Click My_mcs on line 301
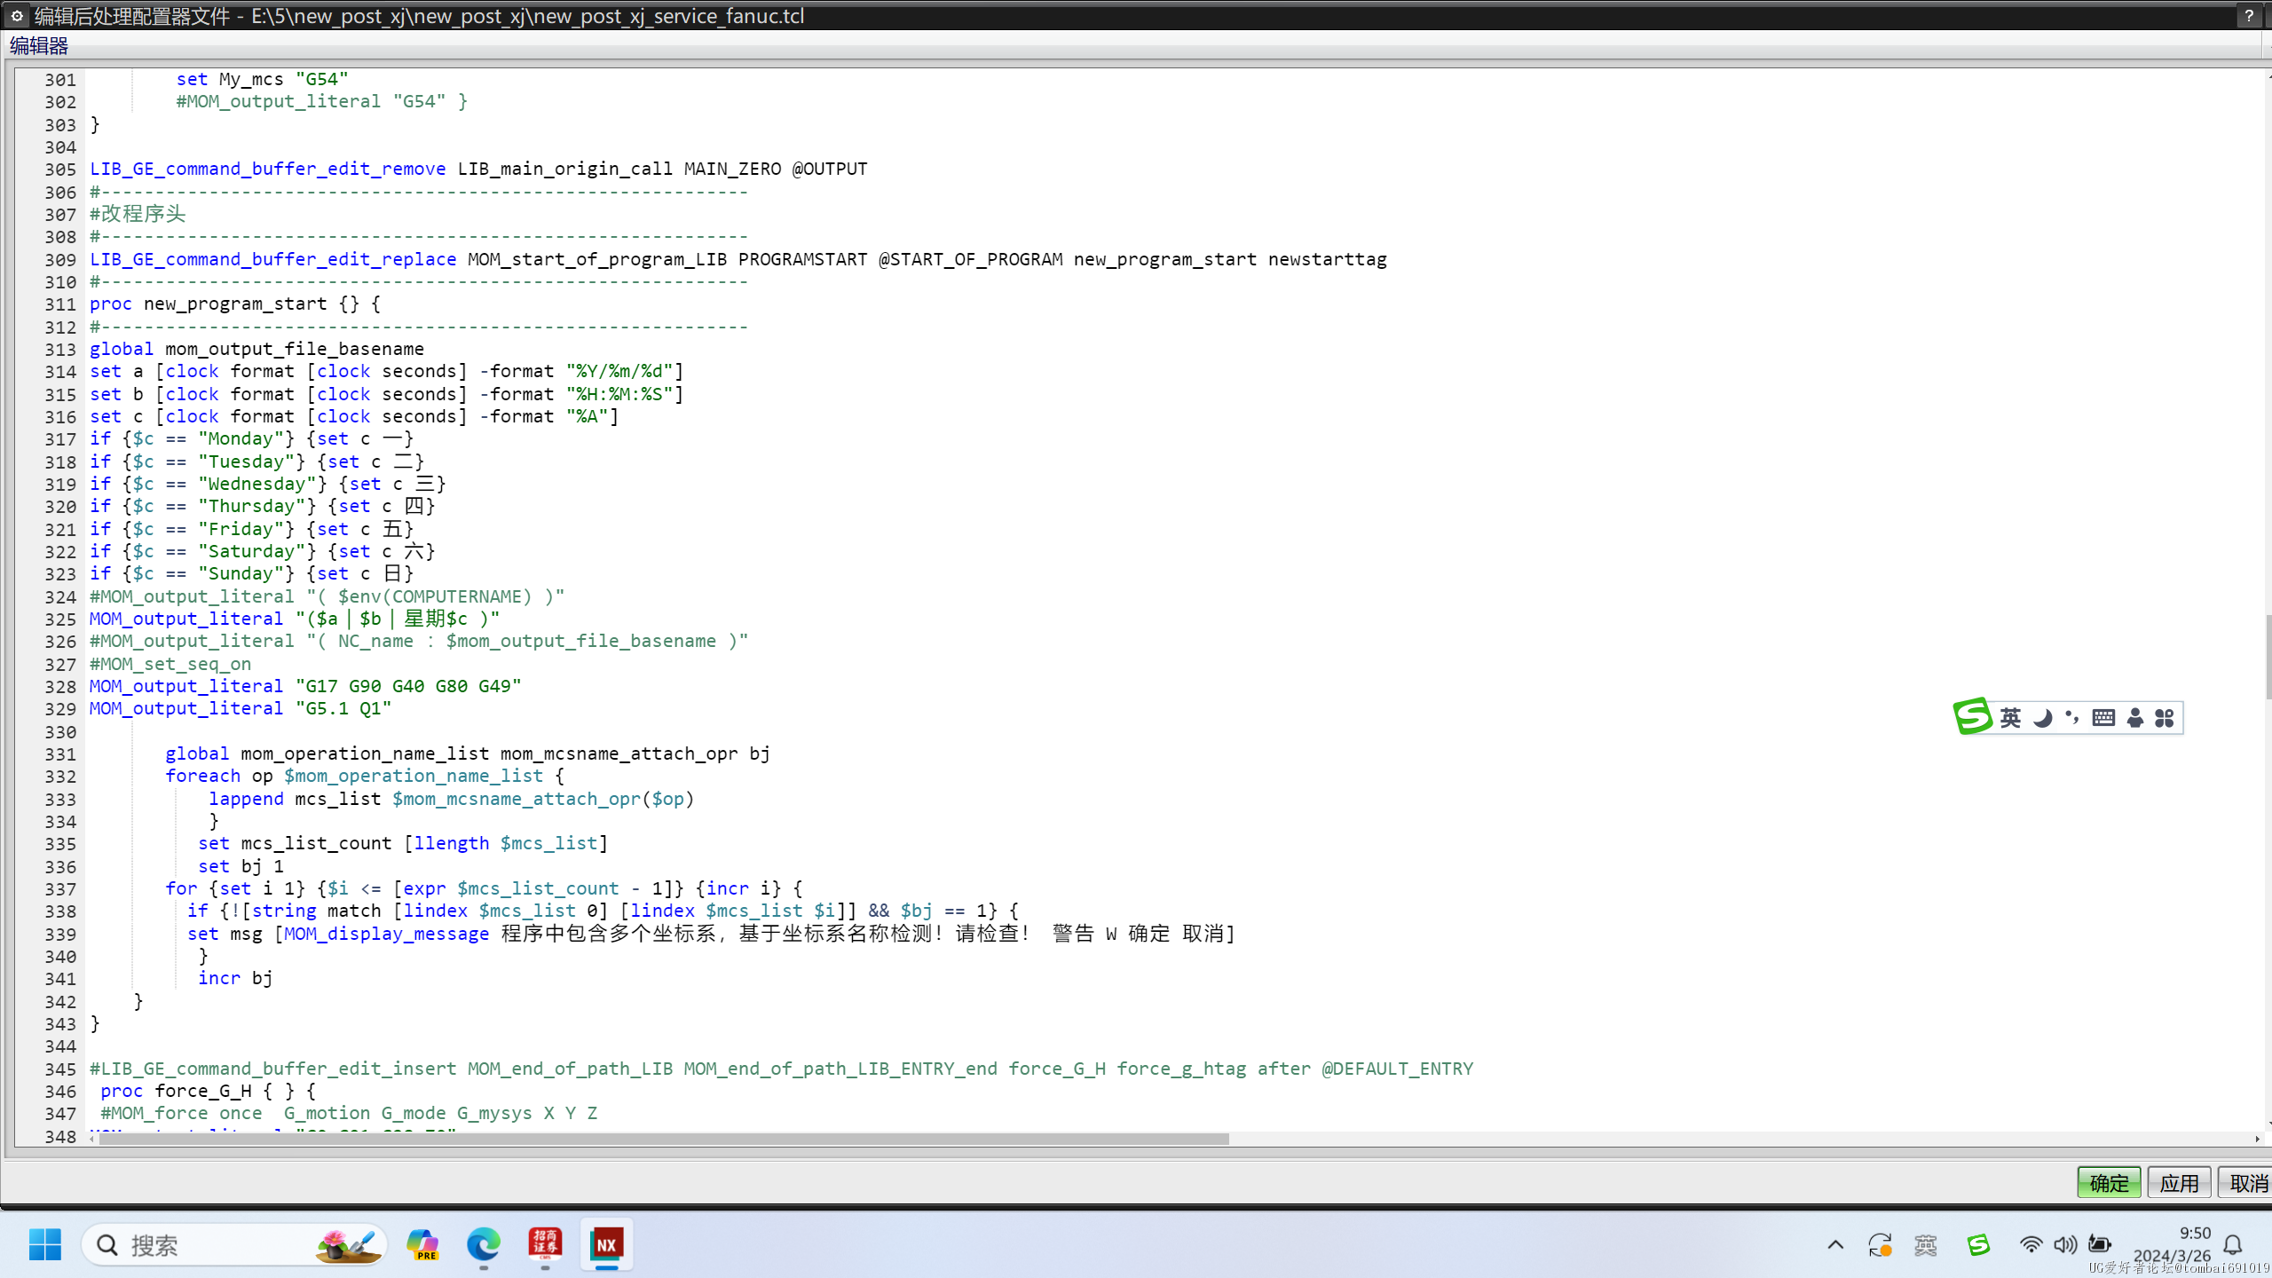 point(251,79)
